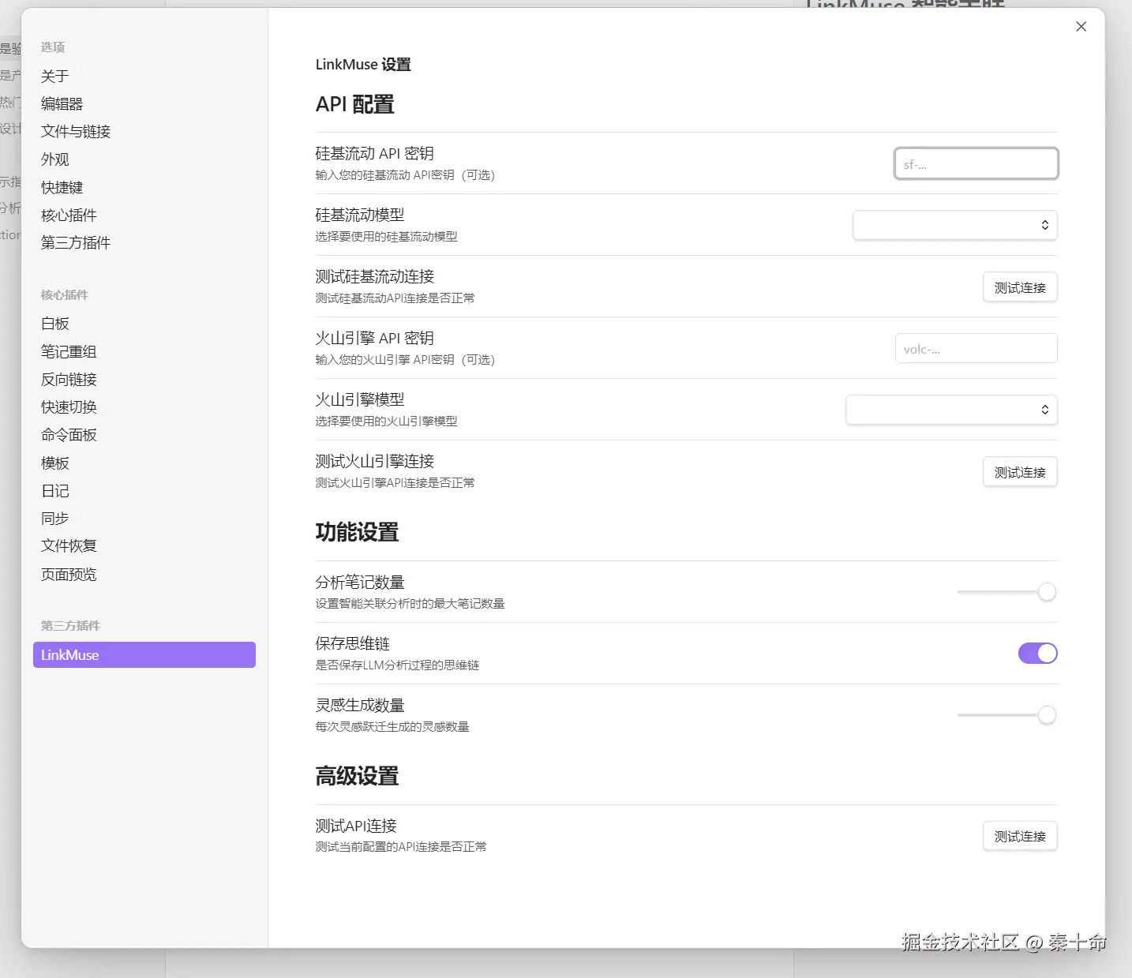The height and width of the screenshot is (978, 1132).
Task: Click 是否保存LLM分析过程的思维链 description
Action: (x=397, y=665)
